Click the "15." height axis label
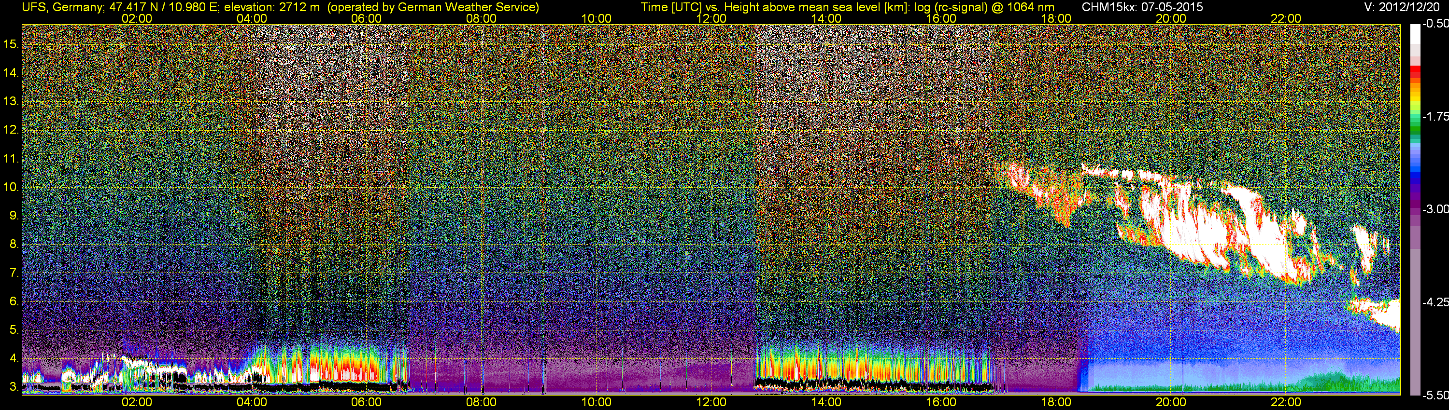This screenshot has width=1449, height=410. pyautogui.click(x=11, y=44)
